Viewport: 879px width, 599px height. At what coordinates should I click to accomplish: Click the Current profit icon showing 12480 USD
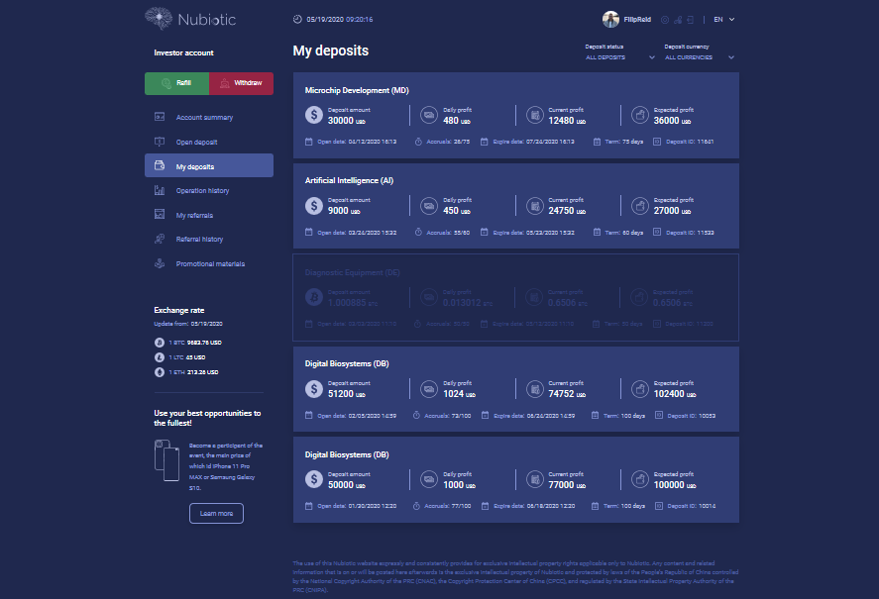point(535,115)
